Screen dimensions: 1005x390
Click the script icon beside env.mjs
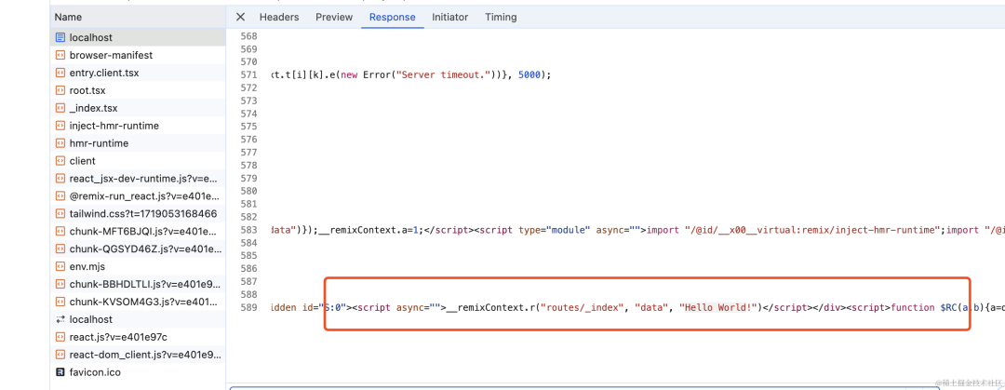(60, 266)
